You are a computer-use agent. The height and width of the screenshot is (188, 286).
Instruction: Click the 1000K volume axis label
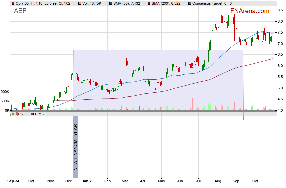[x=5, y=92]
